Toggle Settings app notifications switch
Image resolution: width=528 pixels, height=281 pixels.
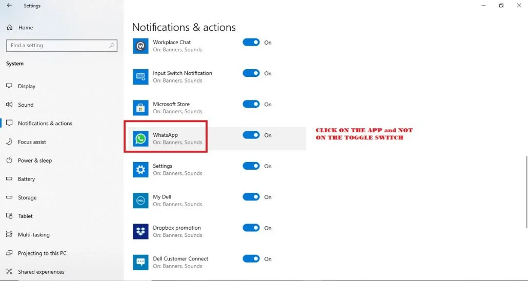click(x=251, y=166)
